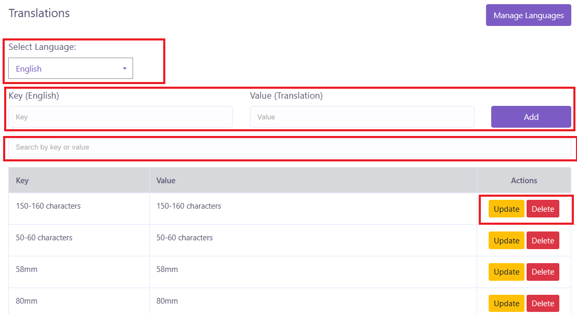Click the Actions column header

click(x=523, y=181)
